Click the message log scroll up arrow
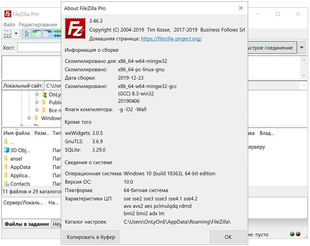 coord(304,60)
